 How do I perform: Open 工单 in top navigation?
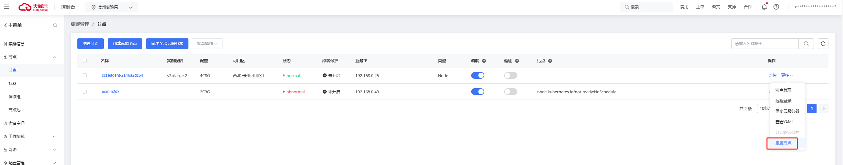(x=700, y=7)
